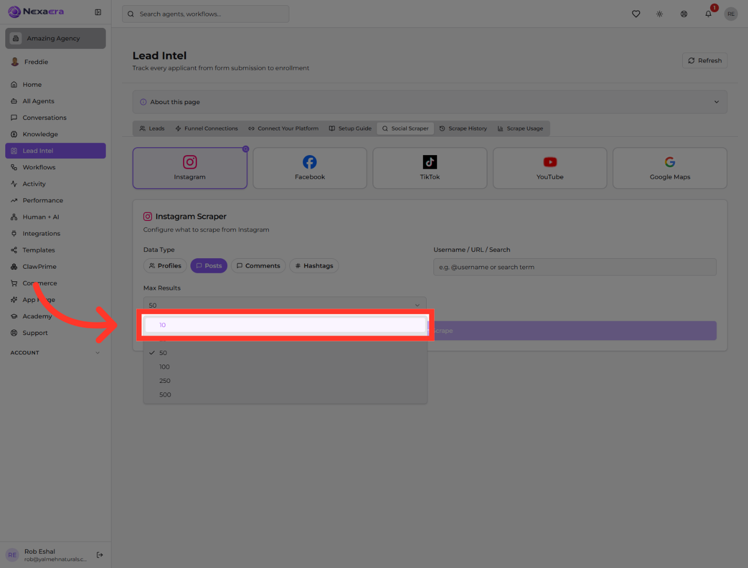Select Posts data type
The image size is (748, 568).
tap(209, 266)
